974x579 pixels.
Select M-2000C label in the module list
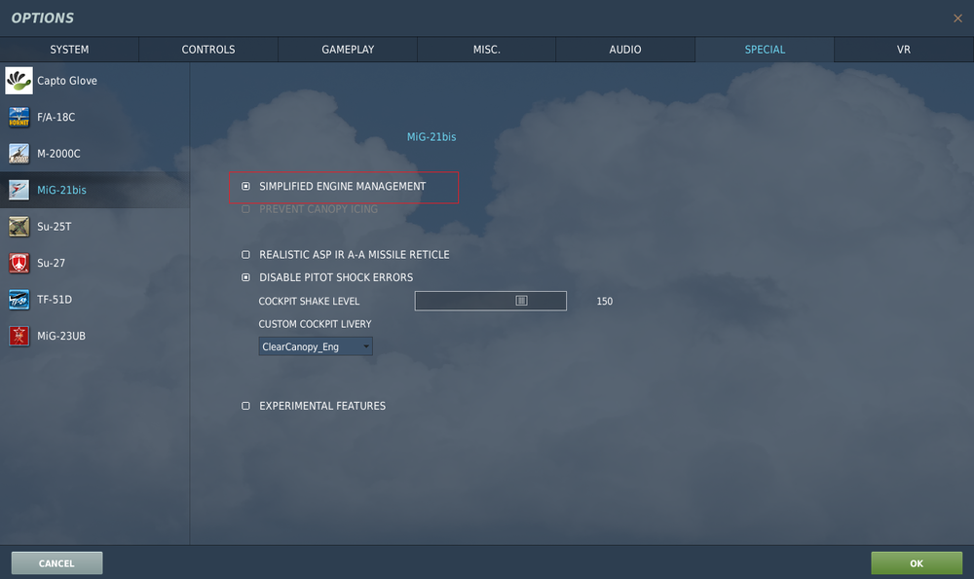pyautogui.click(x=58, y=154)
